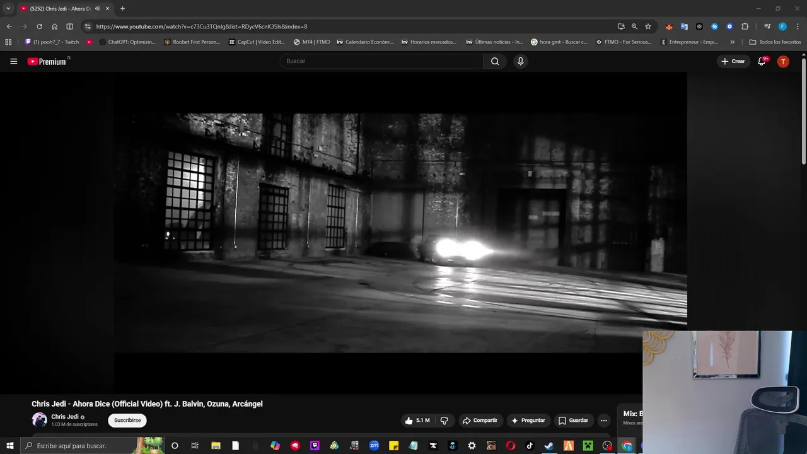Screen dimensions: 807x454
Task: Open the apps grid in bookmarks bar
Action: point(8,42)
